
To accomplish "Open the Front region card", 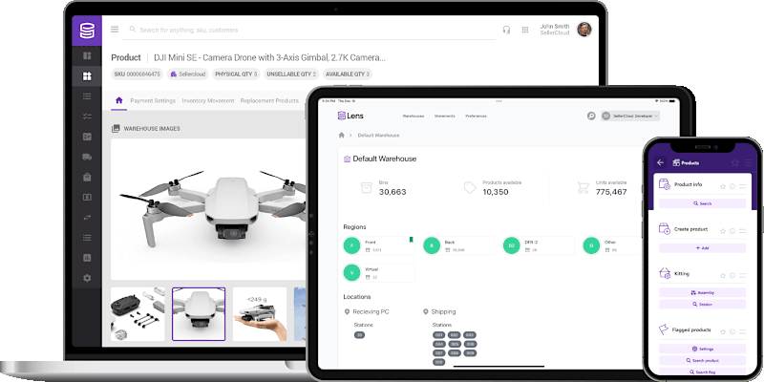I will [379, 245].
